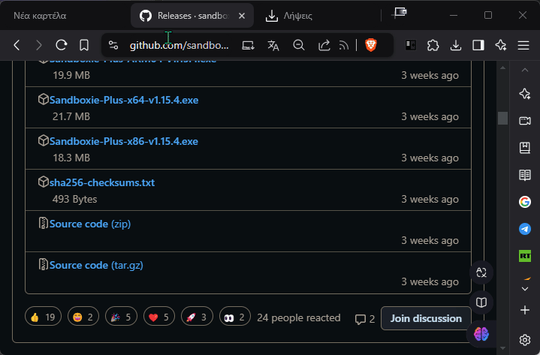
Task: Toggle the heart reaction 5
Action: [x=158, y=317]
